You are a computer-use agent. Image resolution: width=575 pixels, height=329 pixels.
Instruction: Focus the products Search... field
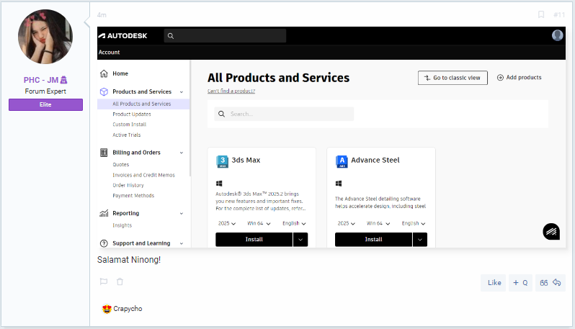click(x=284, y=114)
